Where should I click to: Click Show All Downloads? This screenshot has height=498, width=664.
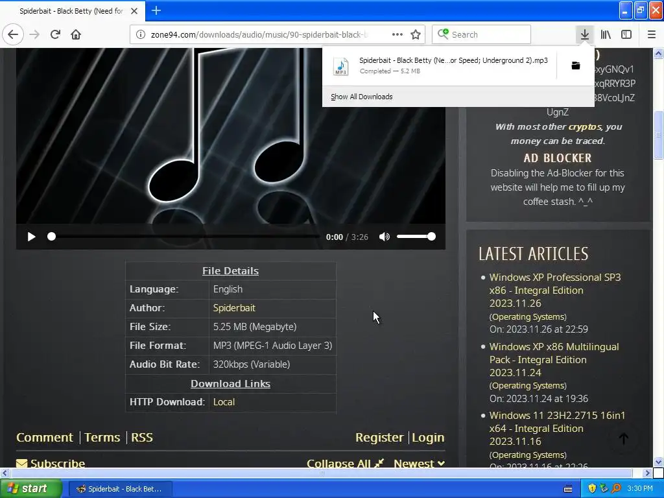pos(362,97)
